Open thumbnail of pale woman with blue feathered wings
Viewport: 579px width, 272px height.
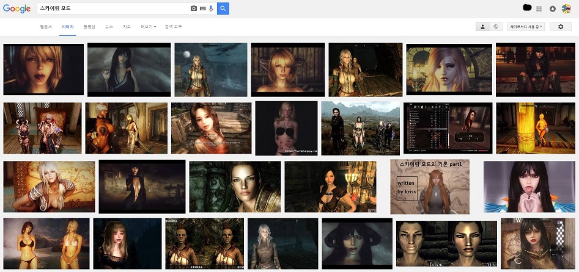point(530,187)
